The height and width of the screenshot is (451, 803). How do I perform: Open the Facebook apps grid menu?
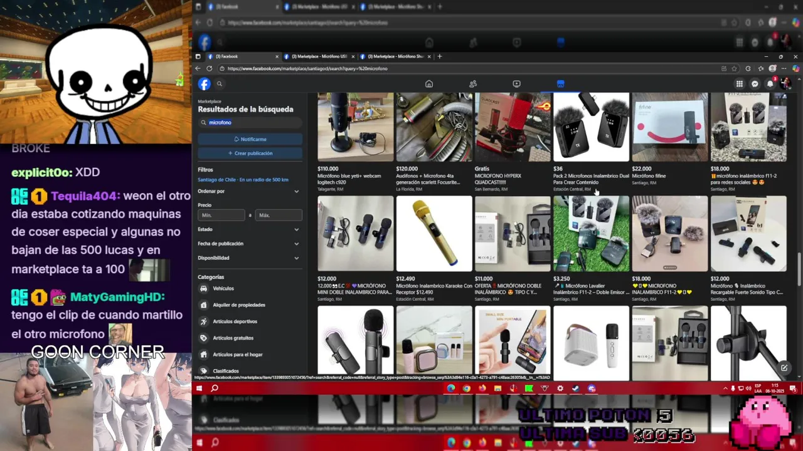coord(740,84)
